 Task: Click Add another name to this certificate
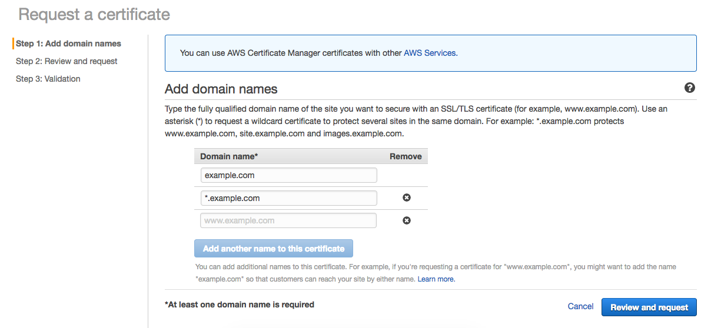click(274, 249)
